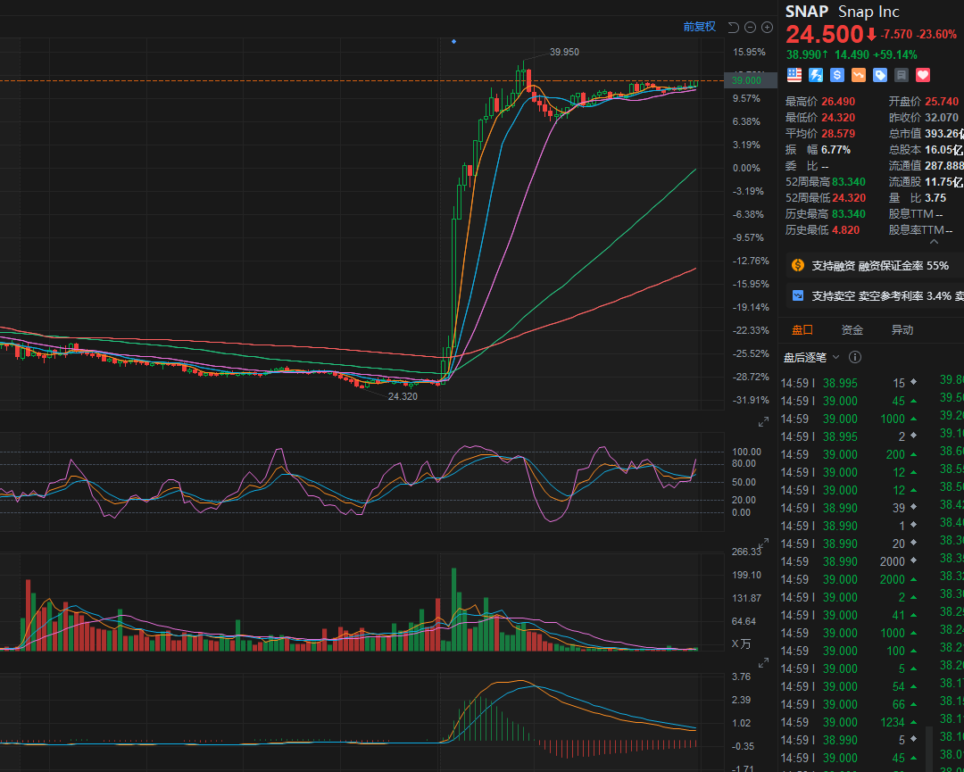Click the 最高价 26.490 value
The height and width of the screenshot is (772, 964).
click(838, 102)
